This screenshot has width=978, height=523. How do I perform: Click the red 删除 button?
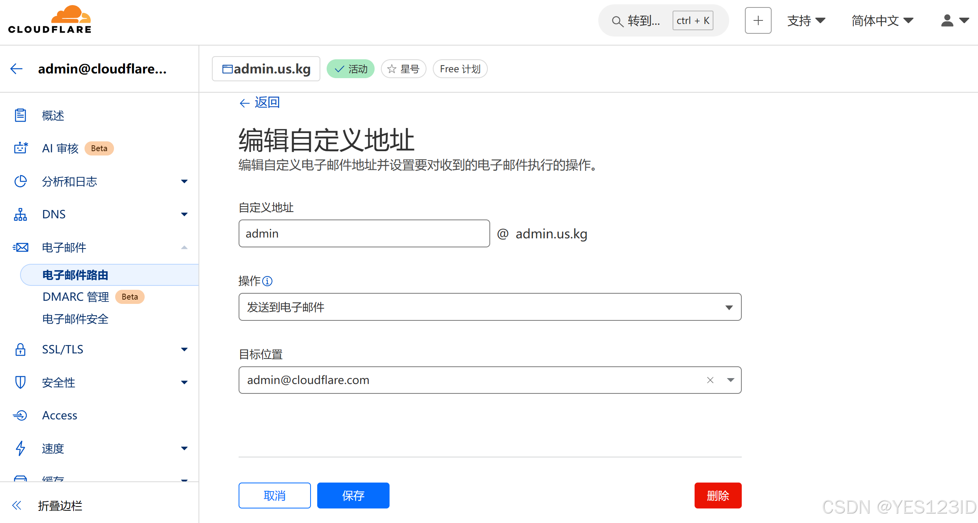pos(717,496)
